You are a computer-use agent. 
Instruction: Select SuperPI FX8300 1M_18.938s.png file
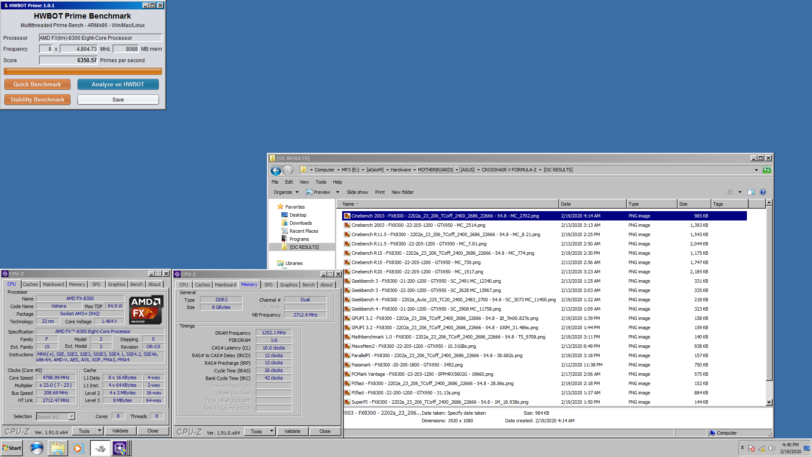click(439, 402)
